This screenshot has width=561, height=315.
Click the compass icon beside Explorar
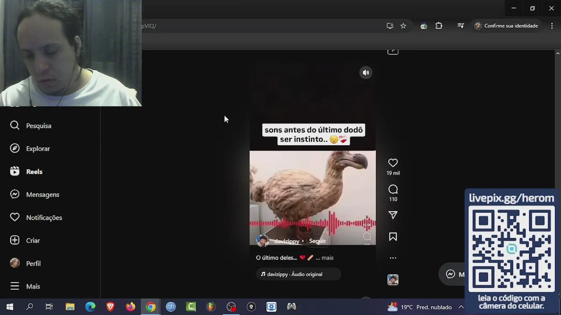[15, 148]
